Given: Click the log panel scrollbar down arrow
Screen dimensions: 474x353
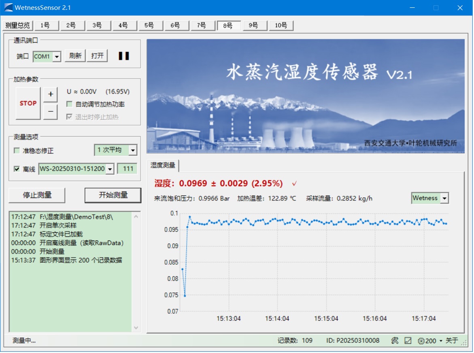Looking at the screenshot, I should pyautogui.click(x=136, y=327).
